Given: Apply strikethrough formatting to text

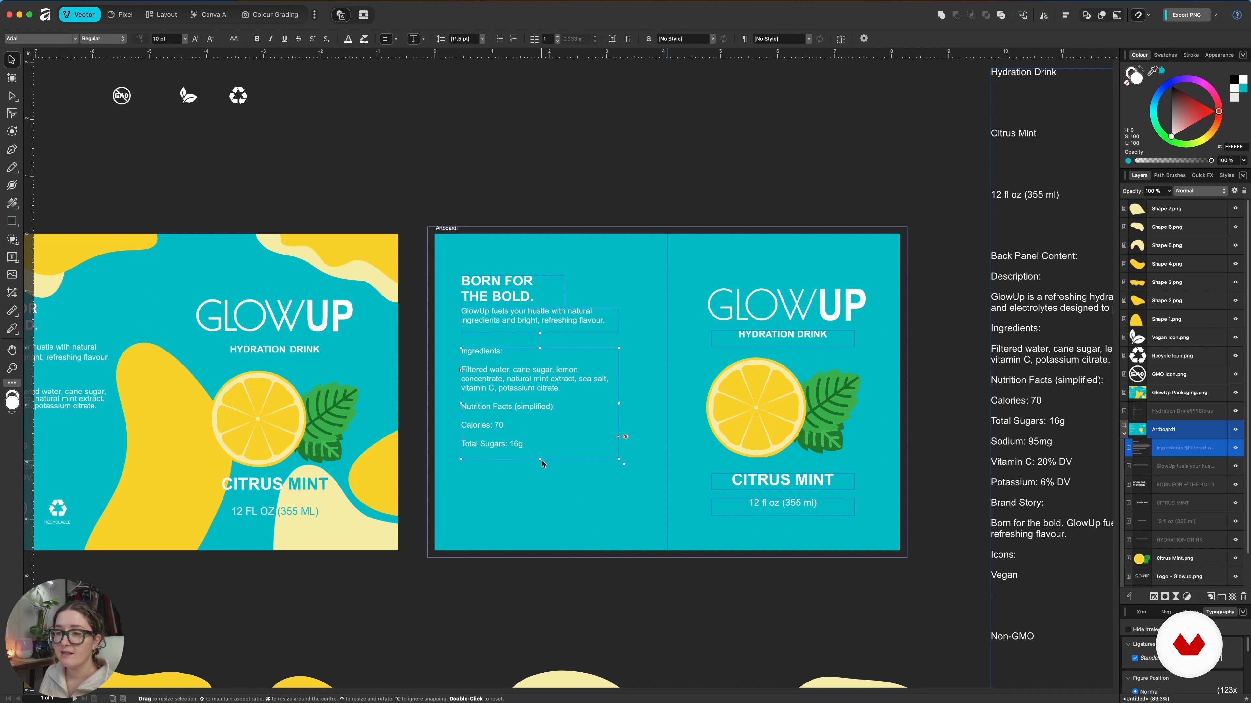Looking at the screenshot, I should tap(299, 39).
